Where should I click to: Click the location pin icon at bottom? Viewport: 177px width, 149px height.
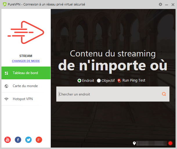coord(134,143)
